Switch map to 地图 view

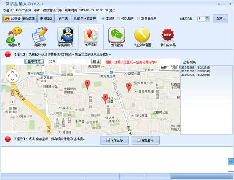[x=164, y=68]
